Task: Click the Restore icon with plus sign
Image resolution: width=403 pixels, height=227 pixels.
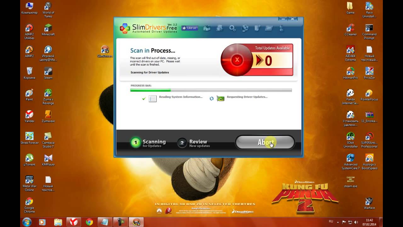Action: (258, 28)
